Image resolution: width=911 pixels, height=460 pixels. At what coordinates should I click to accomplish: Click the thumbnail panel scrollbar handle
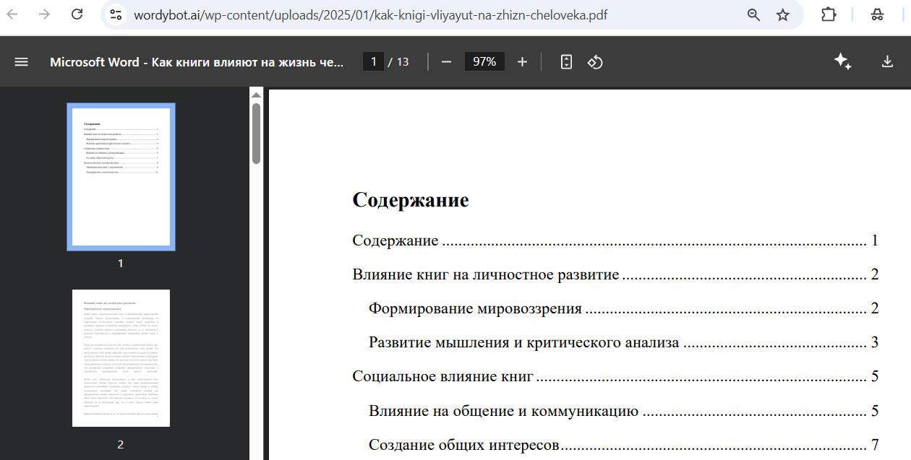point(256,134)
